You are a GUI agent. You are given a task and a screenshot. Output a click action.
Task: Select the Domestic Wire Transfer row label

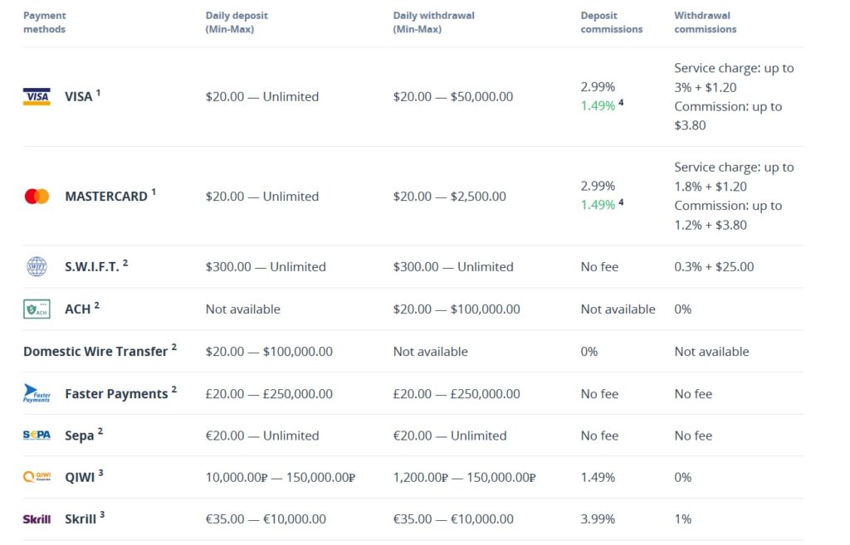(95, 352)
